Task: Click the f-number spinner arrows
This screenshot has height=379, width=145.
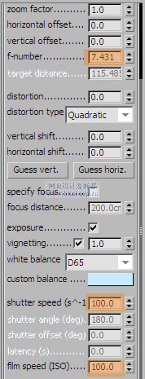Action: tap(129, 57)
